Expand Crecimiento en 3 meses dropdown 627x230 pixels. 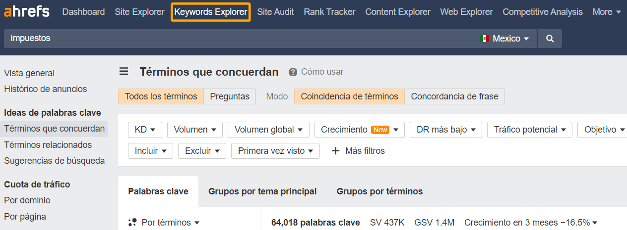[531, 223]
